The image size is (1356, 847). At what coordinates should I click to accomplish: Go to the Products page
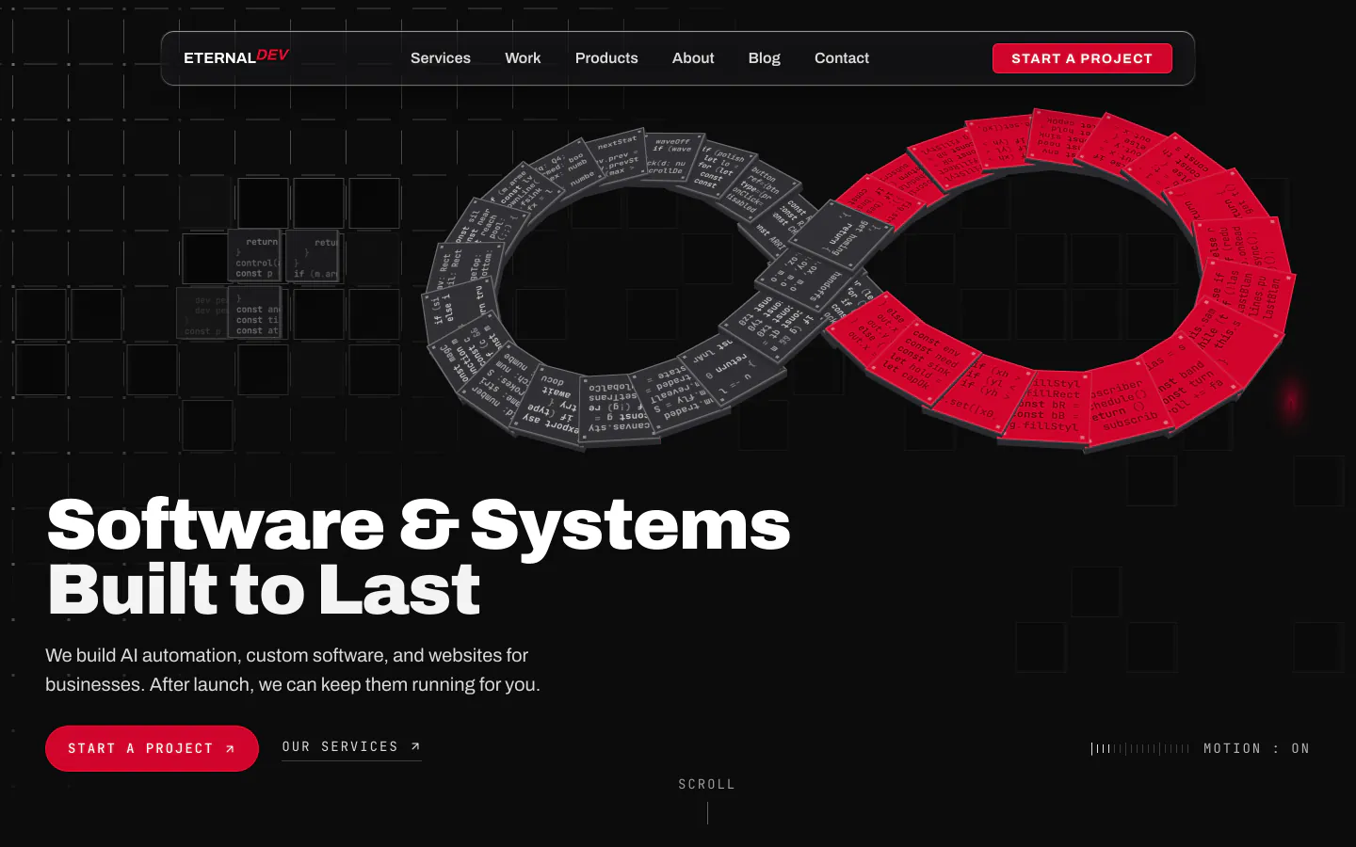tap(606, 58)
